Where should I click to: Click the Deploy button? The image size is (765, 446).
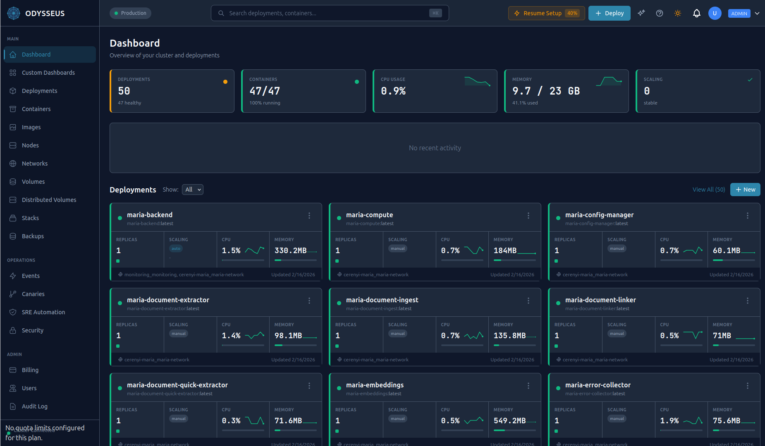(609, 13)
